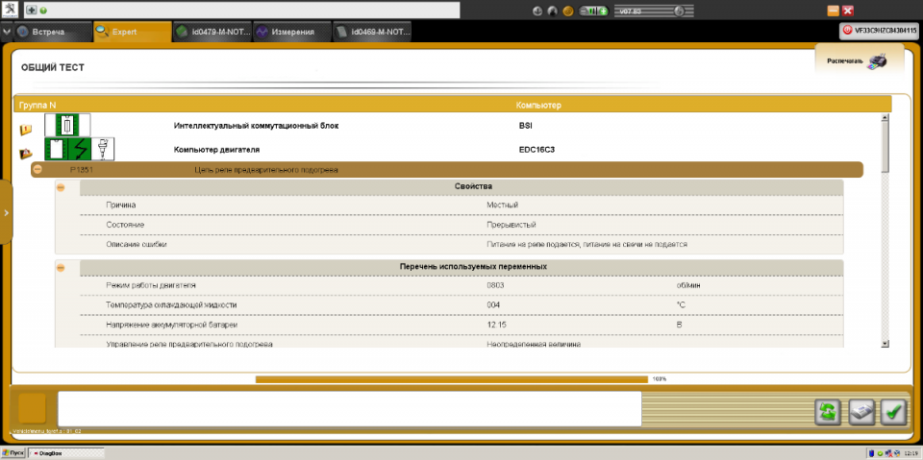The height and width of the screenshot is (460, 923).
Task: Click the lightning bolt engine ECU icon
Action: [x=80, y=149]
